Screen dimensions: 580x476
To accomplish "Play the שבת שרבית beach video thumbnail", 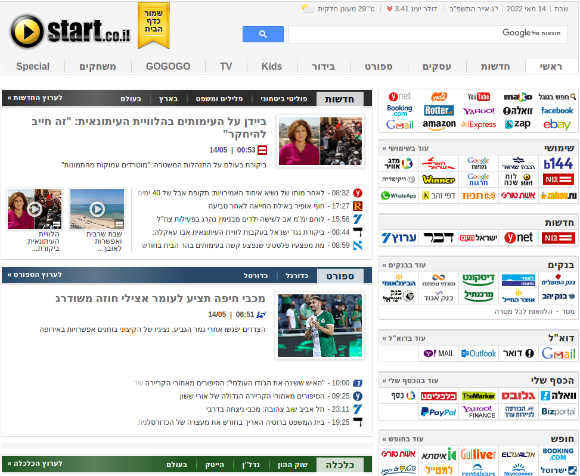I will pyautogui.click(x=97, y=209).
